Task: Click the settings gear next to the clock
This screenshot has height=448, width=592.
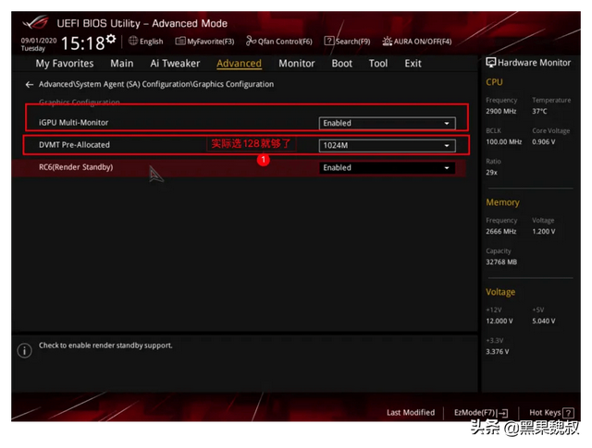Action: [x=111, y=39]
